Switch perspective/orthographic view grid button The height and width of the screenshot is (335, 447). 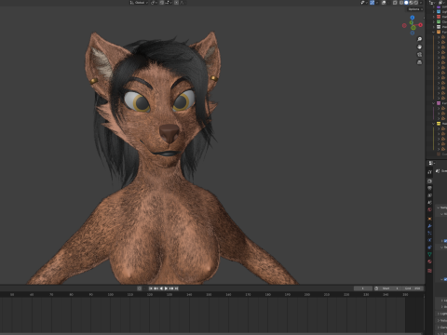(420, 62)
